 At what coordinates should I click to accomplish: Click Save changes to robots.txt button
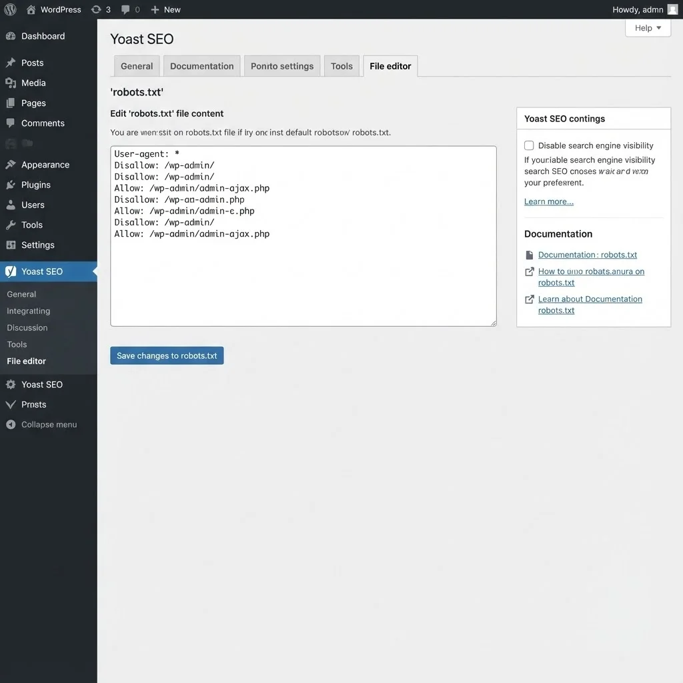pyautogui.click(x=167, y=356)
